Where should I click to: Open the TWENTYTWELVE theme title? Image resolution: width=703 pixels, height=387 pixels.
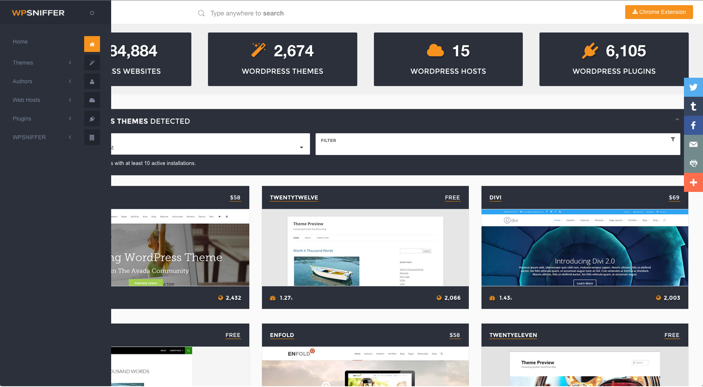294,197
